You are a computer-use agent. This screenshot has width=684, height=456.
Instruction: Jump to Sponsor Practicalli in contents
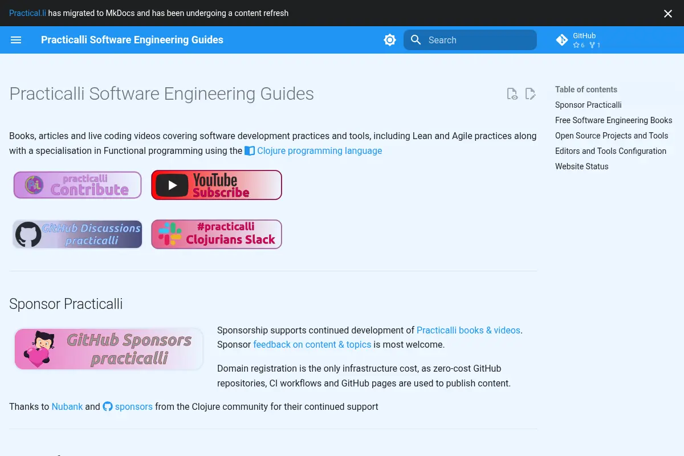(588, 105)
